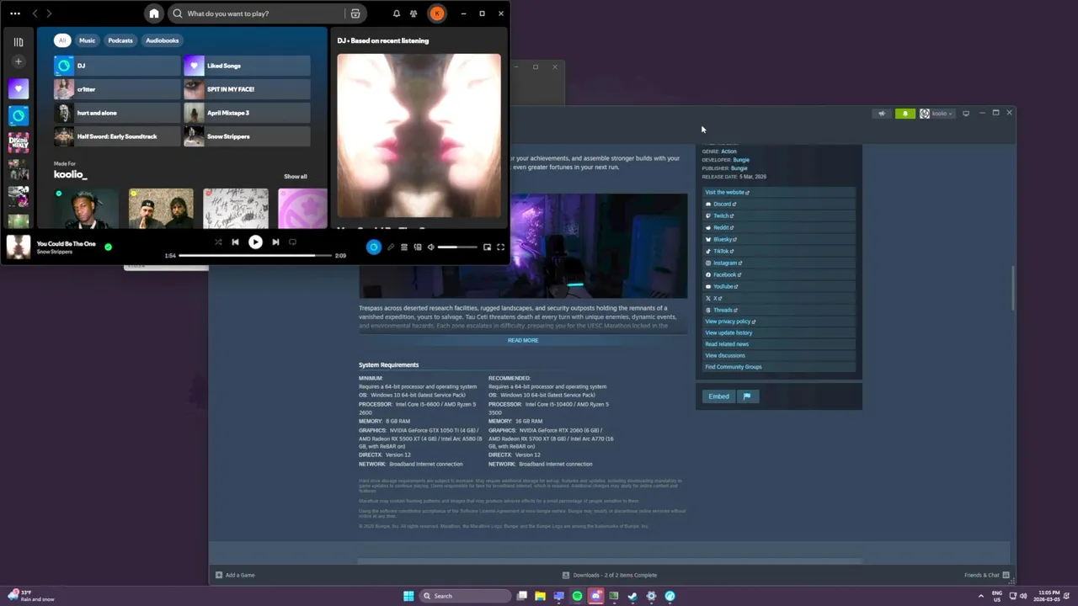Click Show all in Made For section
The width and height of the screenshot is (1078, 606).
pyautogui.click(x=296, y=177)
